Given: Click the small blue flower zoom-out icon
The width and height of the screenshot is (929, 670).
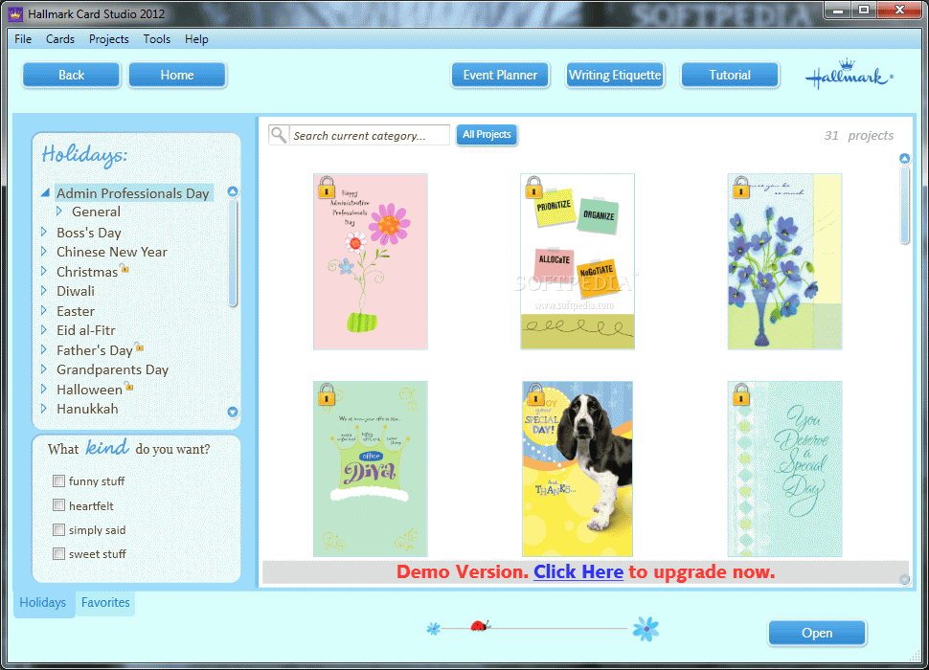Looking at the screenshot, I should pos(434,629).
